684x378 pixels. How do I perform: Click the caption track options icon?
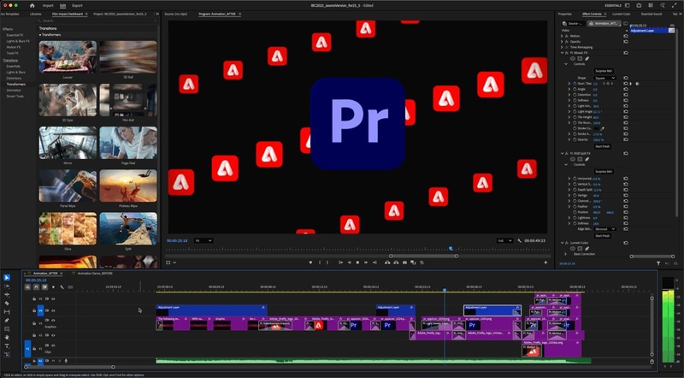coord(70,287)
